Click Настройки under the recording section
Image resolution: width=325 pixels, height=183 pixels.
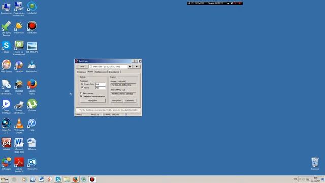92,101
